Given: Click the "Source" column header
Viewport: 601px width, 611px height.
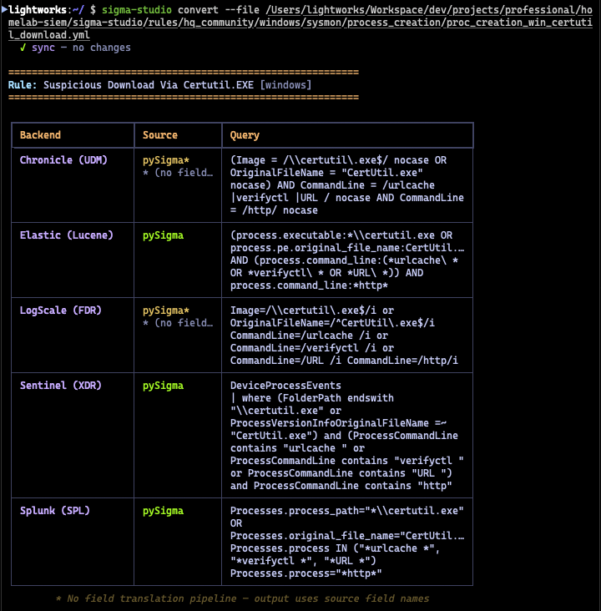Looking at the screenshot, I should tap(160, 135).
